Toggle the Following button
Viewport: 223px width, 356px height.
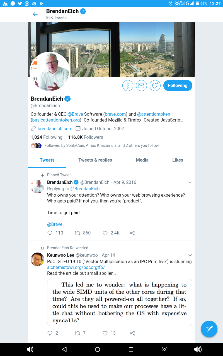[x=178, y=85]
